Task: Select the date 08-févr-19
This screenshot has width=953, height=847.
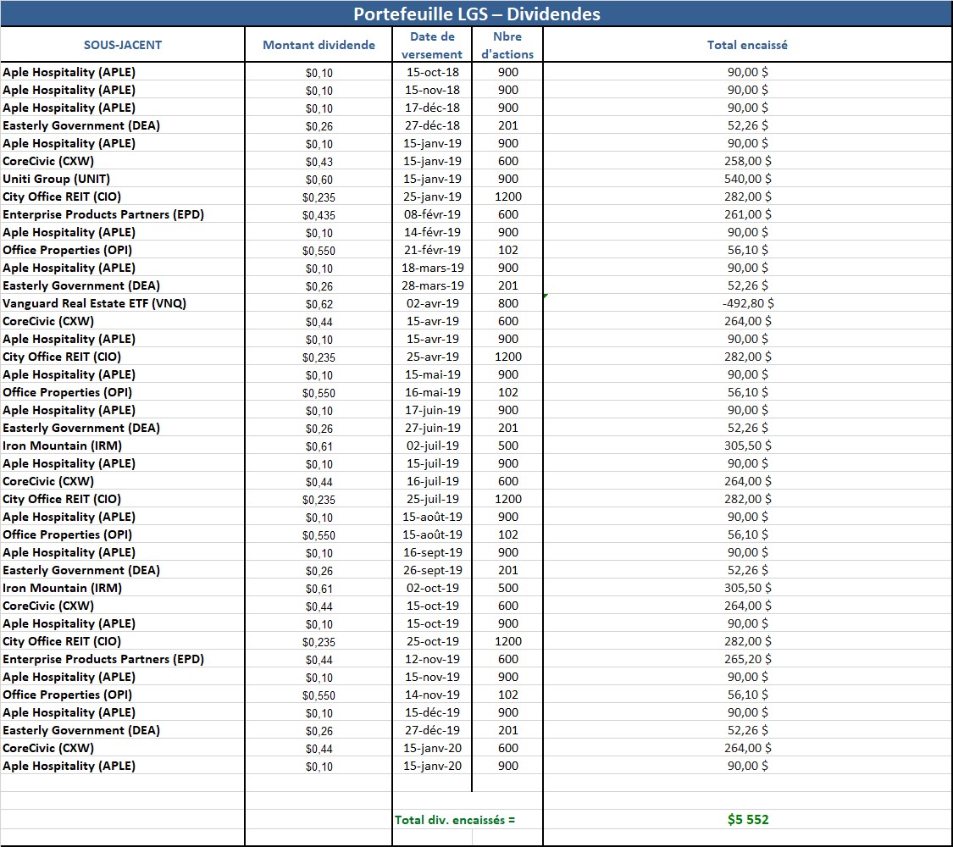Action: [433, 214]
